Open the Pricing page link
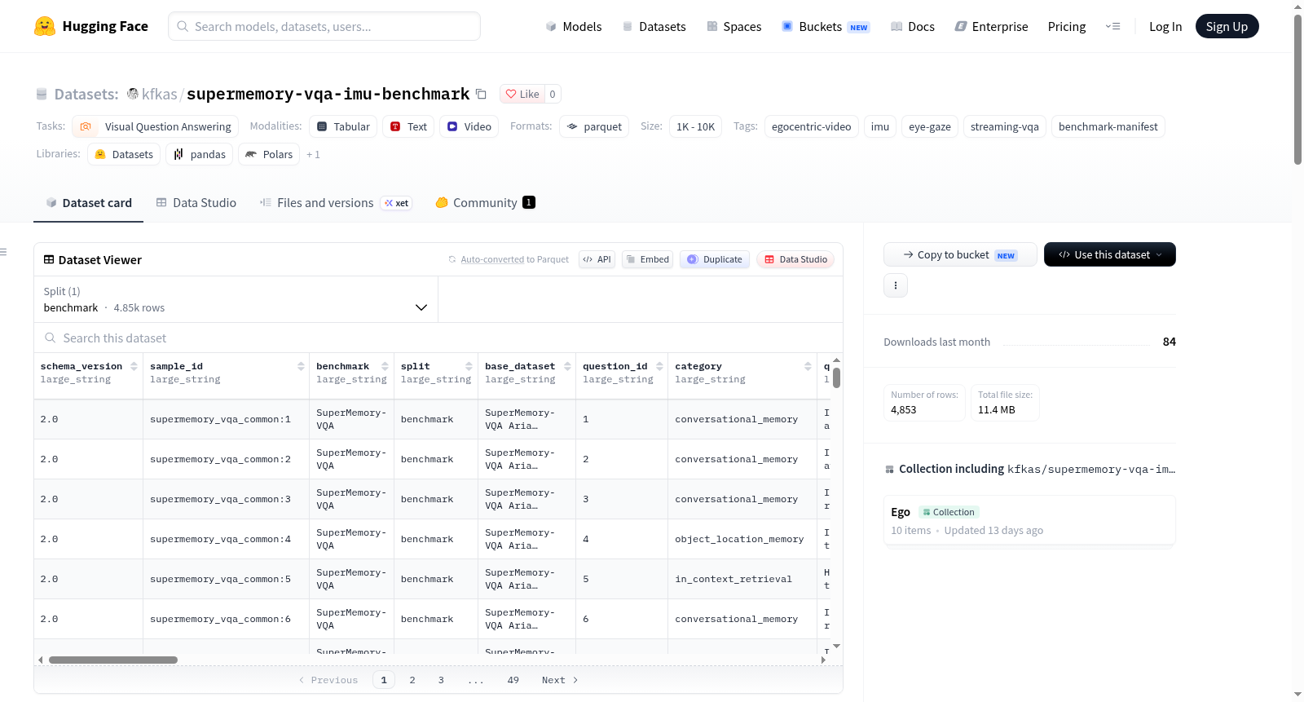 pos(1067,27)
